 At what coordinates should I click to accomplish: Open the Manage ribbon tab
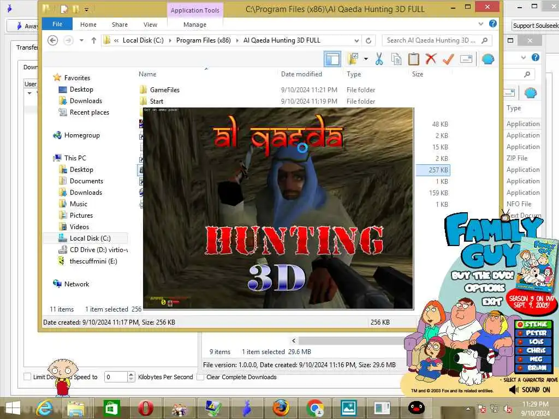pos(195,24)
